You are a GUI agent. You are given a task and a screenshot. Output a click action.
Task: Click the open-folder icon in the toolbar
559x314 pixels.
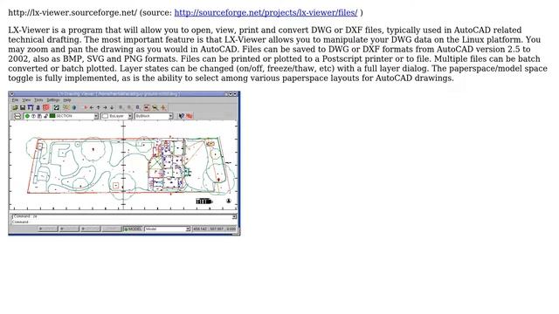pos(15,107)
